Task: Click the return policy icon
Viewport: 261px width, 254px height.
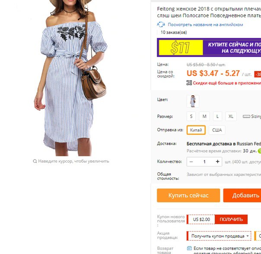Action: (189, 248)
